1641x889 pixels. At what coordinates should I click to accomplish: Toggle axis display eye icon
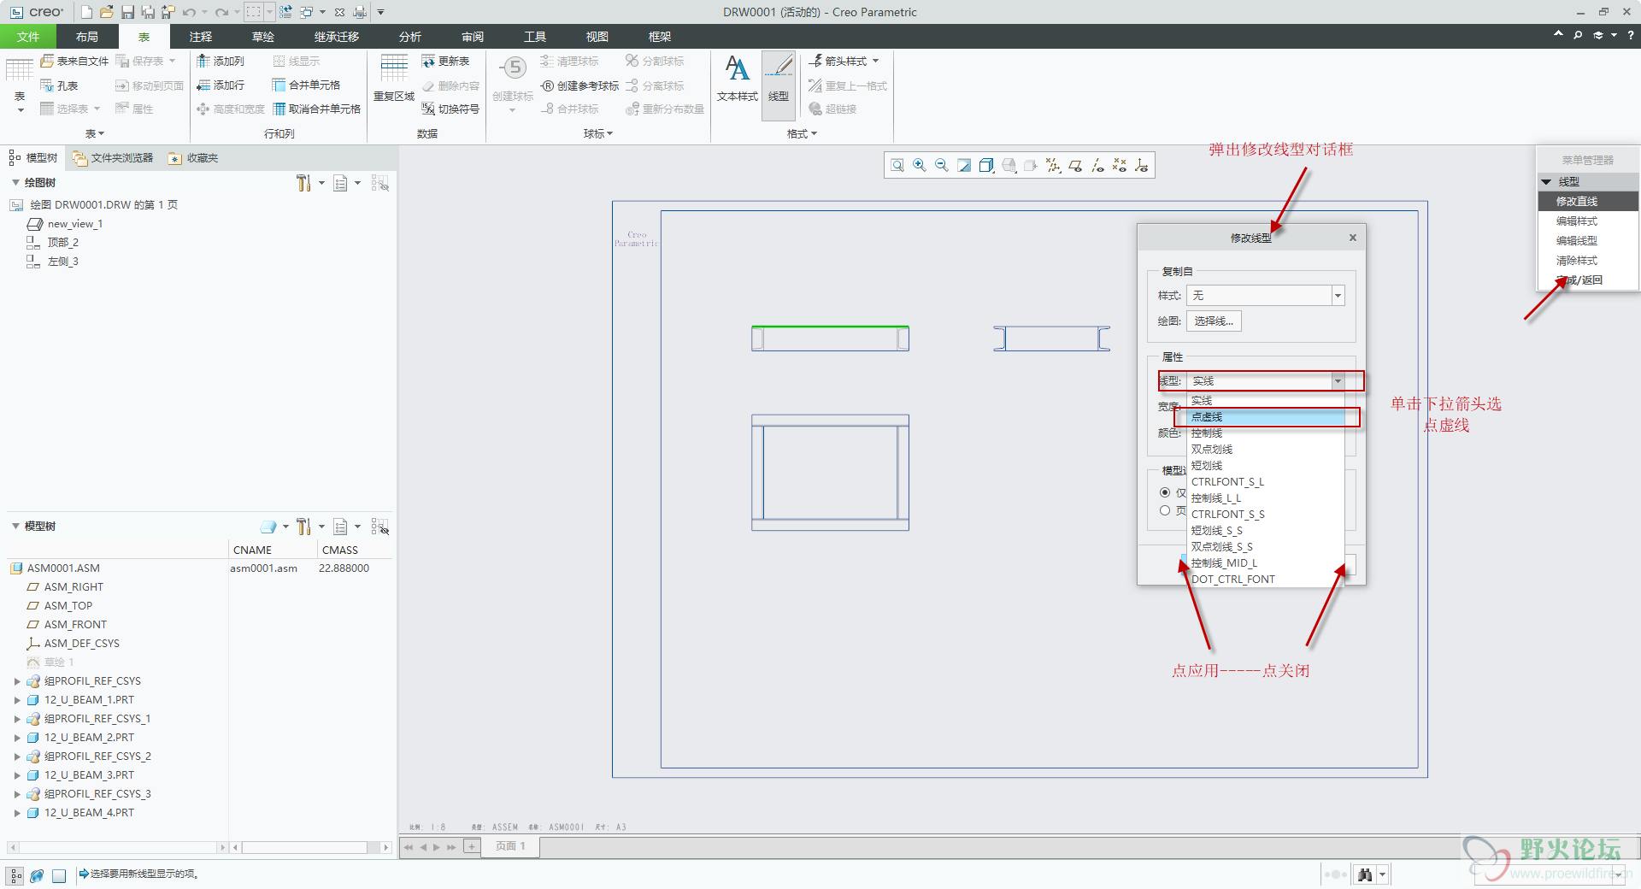[1097, 165]
